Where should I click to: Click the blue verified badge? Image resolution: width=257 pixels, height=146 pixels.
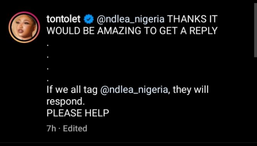(89, 20)
